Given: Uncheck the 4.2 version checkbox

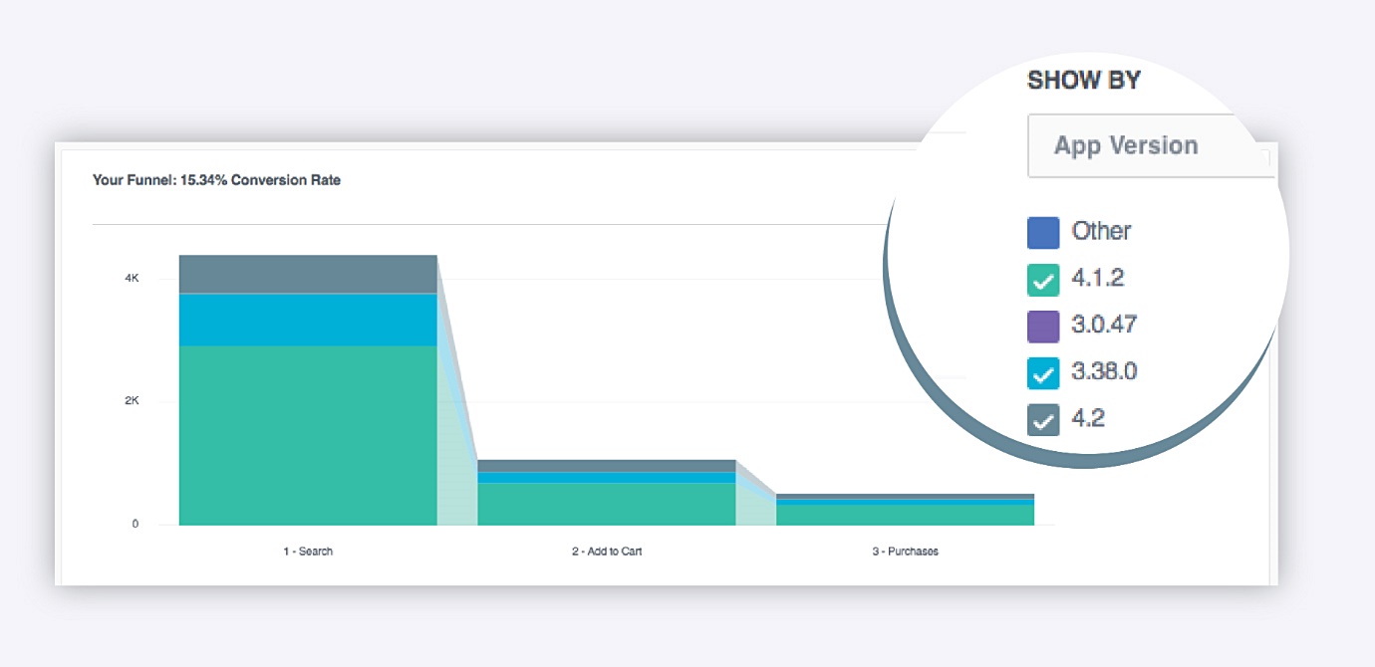Looking at the screenshot, I should (x=1043, y=420).
